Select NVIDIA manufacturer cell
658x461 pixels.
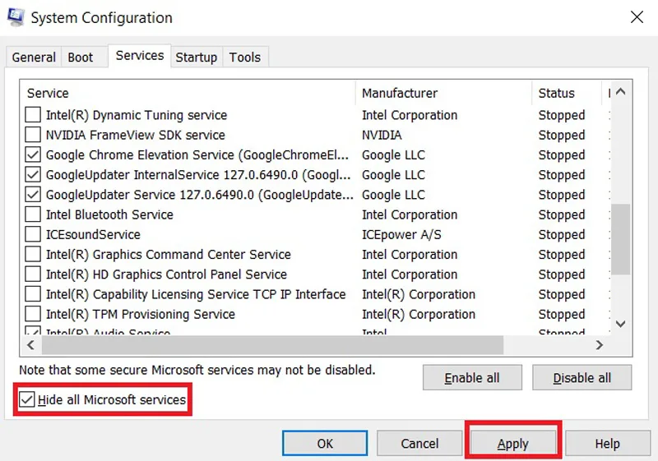[382, 135]
